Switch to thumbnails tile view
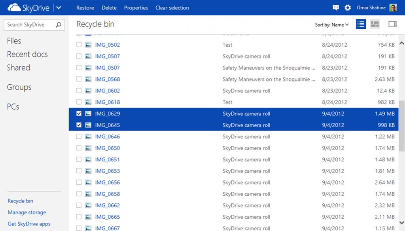The height and width of the screenshot is (231, 405). [375, 24]
